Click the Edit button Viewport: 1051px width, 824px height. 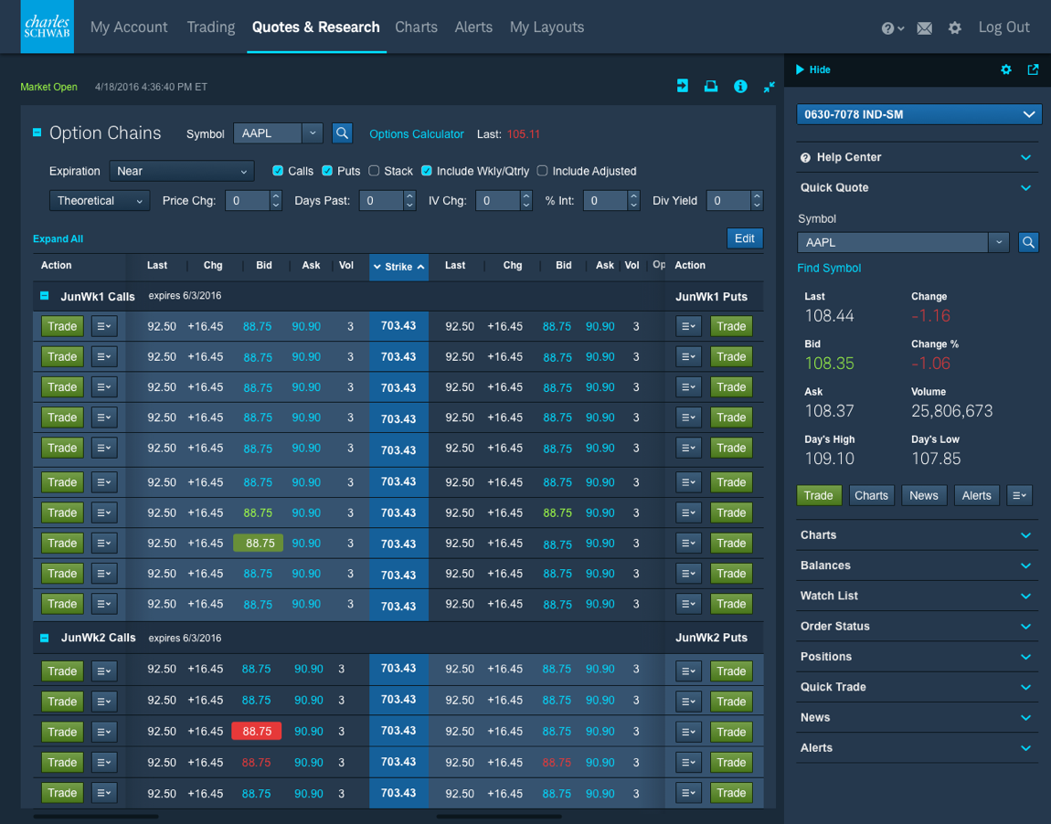point(744,238)
